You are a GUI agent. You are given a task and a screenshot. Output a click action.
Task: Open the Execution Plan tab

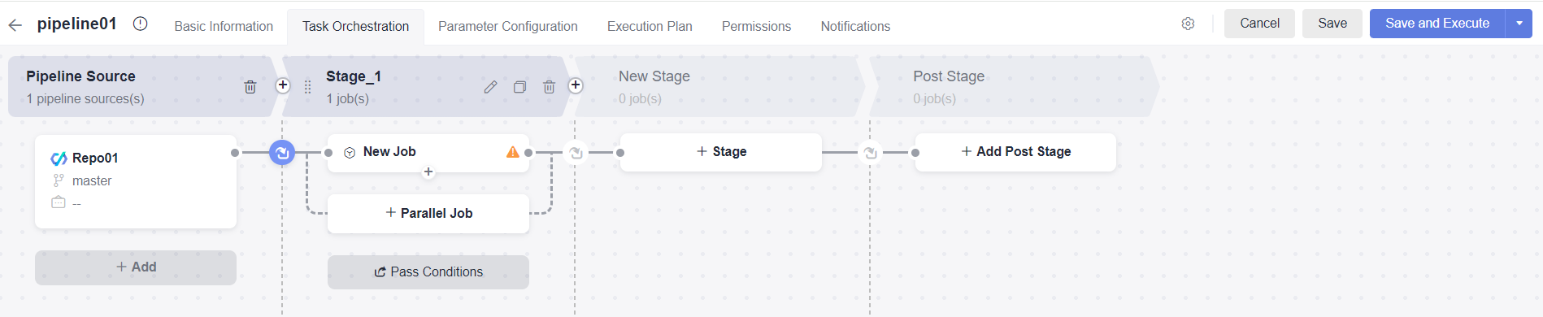[x=650, y=26]
